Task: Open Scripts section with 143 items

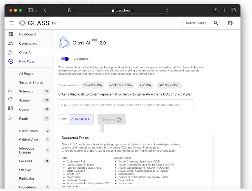Action: (29, 100)
